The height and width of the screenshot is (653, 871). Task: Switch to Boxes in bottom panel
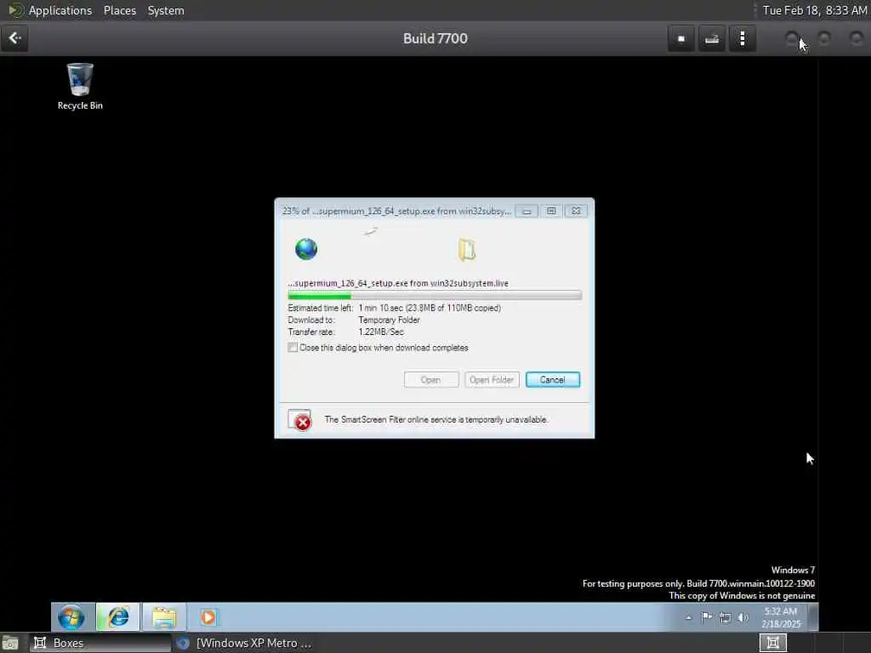click(100, 643)
